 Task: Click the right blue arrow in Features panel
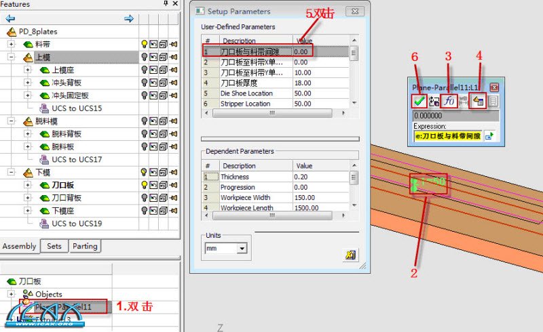[x=129, y=18]
